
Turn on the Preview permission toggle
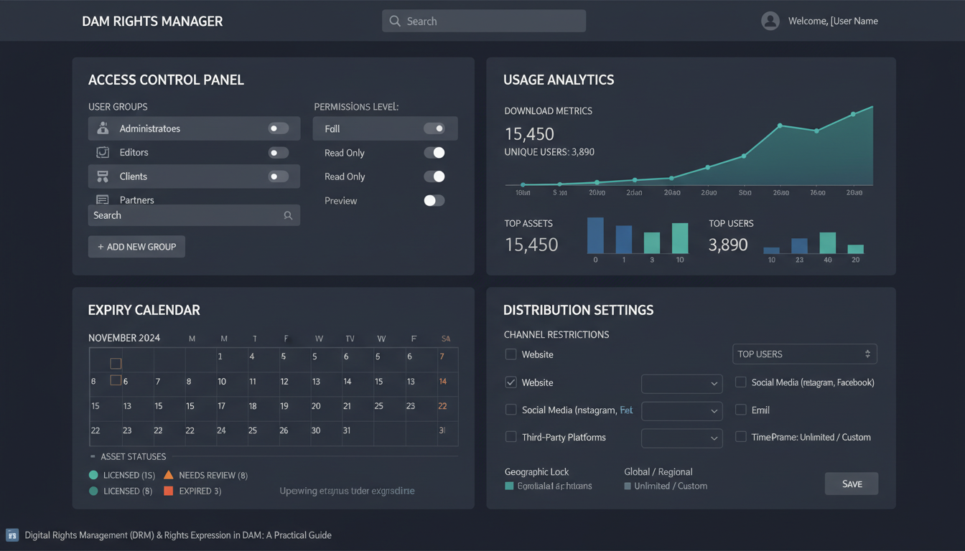click(x=434, y=201)
